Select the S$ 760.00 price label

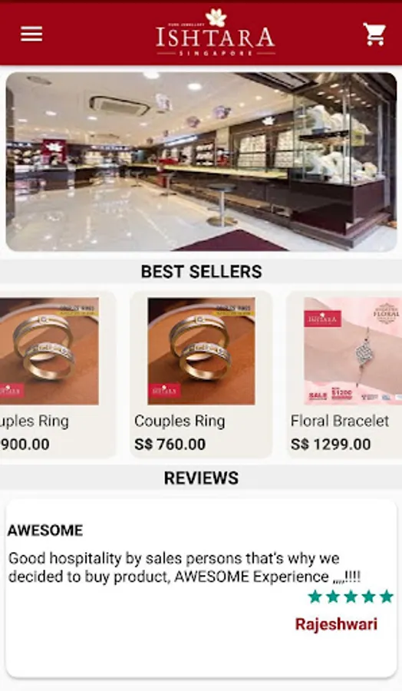(170, 445)
